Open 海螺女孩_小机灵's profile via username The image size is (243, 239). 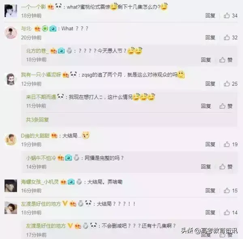tap(40, 182)
